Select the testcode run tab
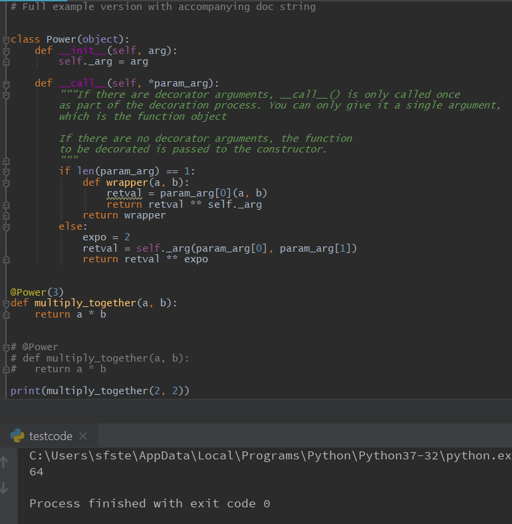The height and width of the screenshot is (524, 512). (49, 435)
